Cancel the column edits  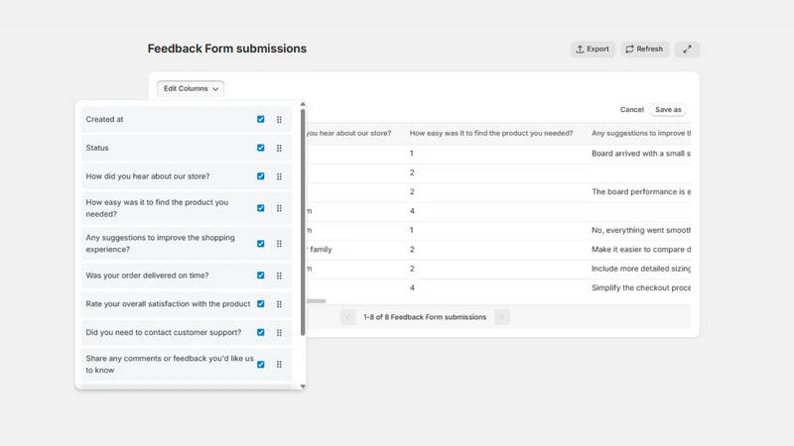pos(631,109)
